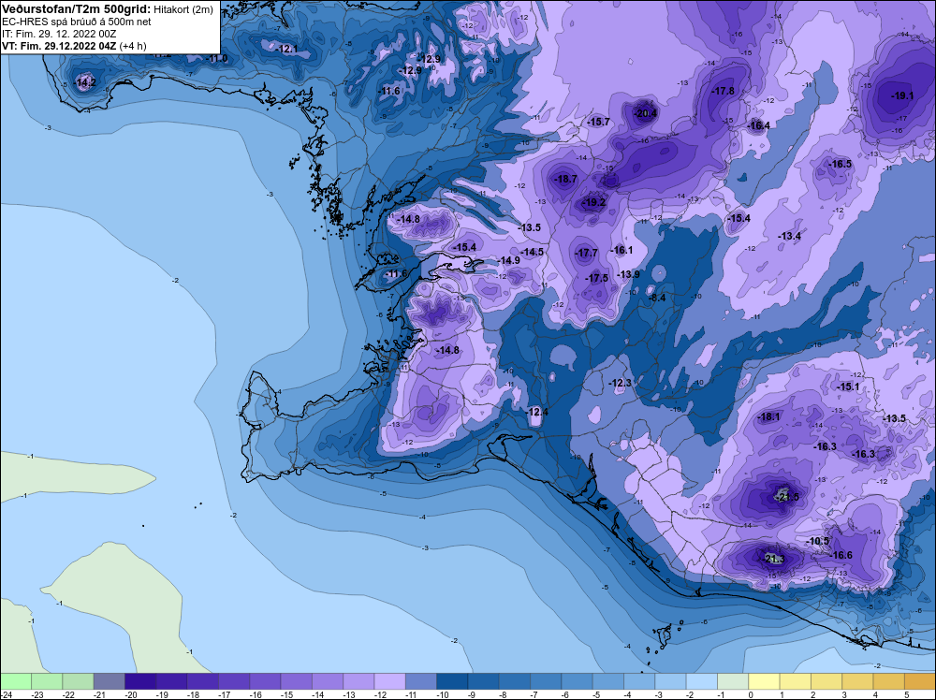Click the -8.4 temperature label
This screenshot has height=700, width=936.
pyautogui.click(x=656, y=298)
